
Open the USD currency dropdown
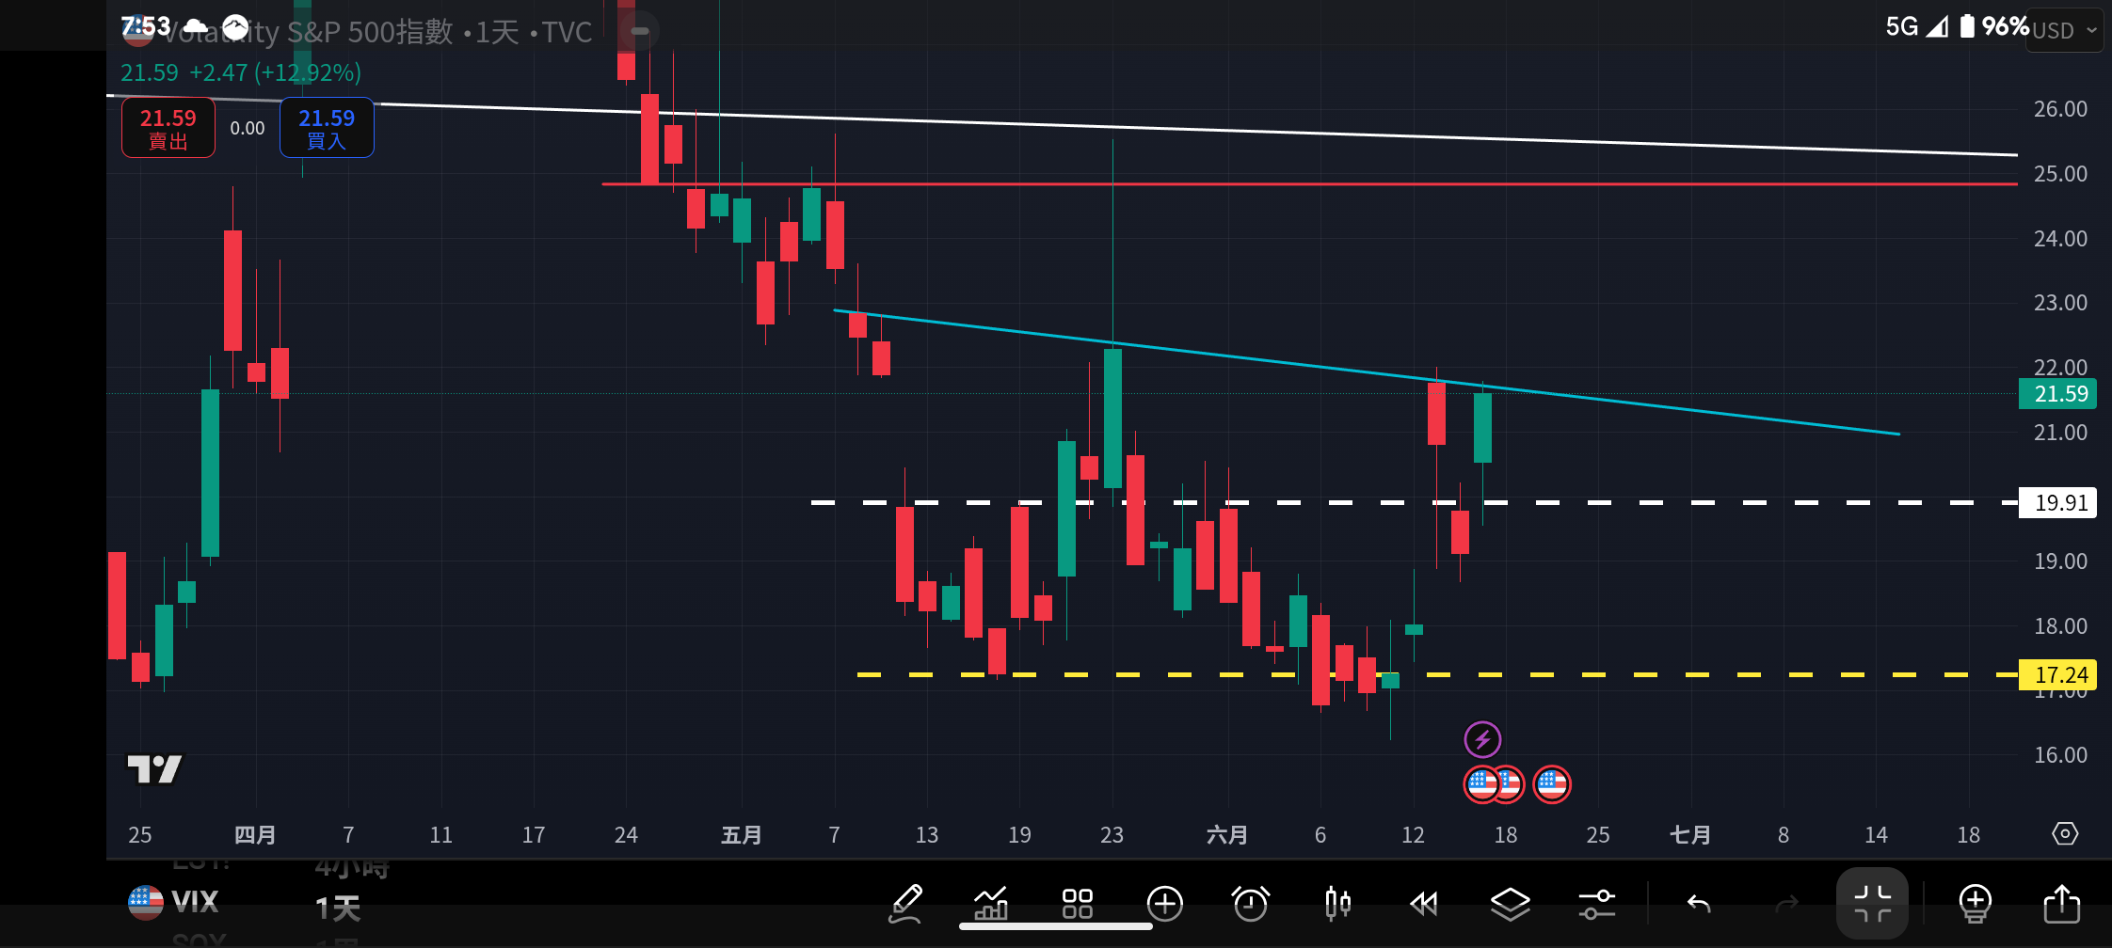tap(2064, 30)
